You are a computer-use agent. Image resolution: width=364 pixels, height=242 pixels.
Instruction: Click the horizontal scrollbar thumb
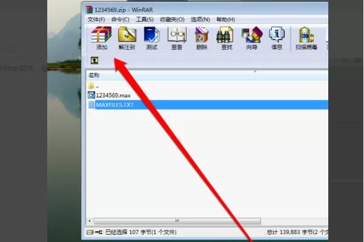pos(177,221)
